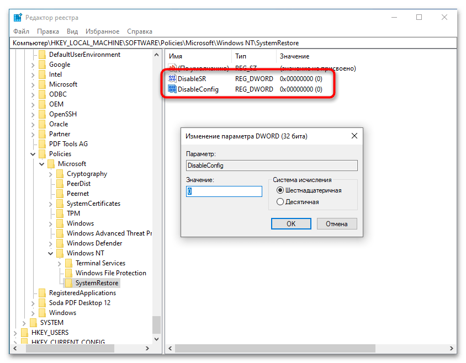This screenshot has height=363, width=466.
Task: Confirm the DWORD edit with OK
Action: pyautogui.click(x=291, y=223)
